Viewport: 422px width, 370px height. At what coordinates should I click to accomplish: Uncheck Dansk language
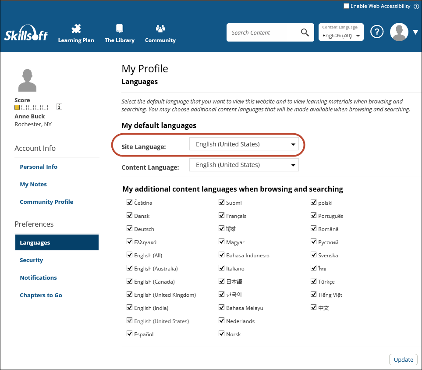coord(129,215)
